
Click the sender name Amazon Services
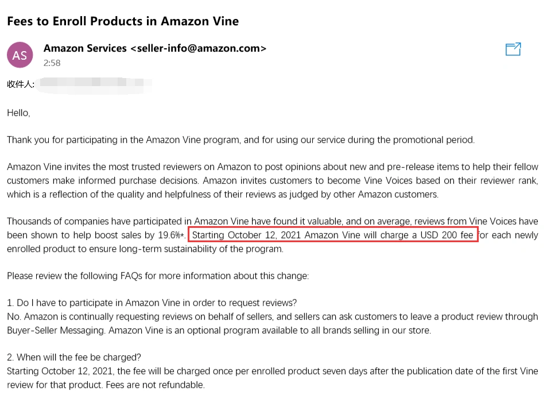point(85,48)
